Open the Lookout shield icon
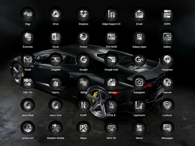195x146 pixels. point(167,105)
